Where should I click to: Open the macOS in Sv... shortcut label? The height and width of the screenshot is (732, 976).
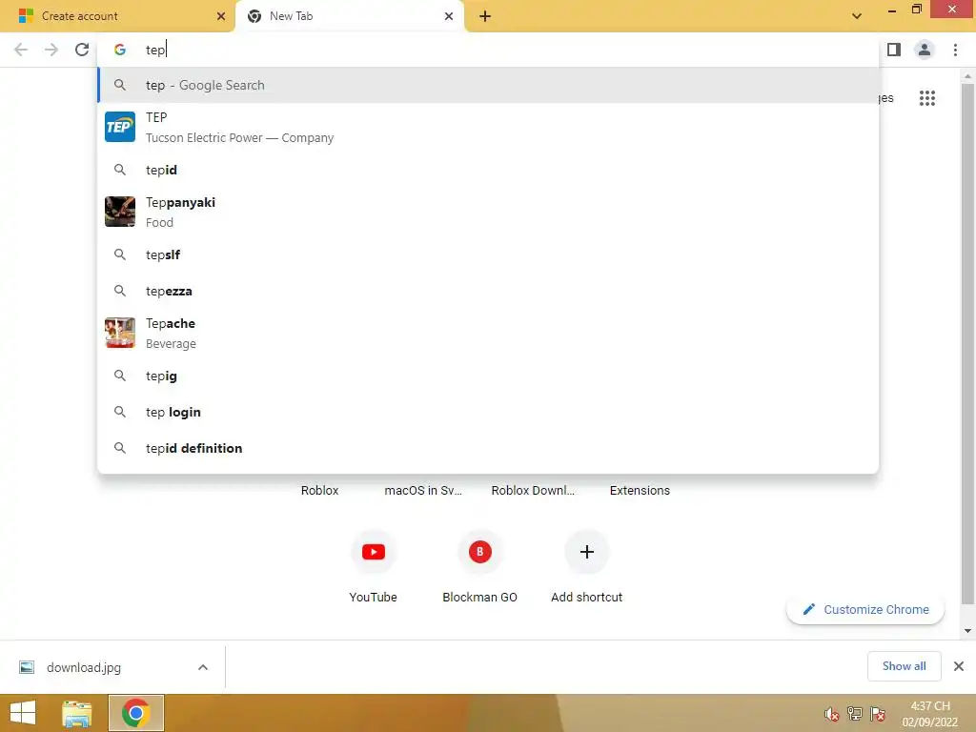tap(423, 491)
